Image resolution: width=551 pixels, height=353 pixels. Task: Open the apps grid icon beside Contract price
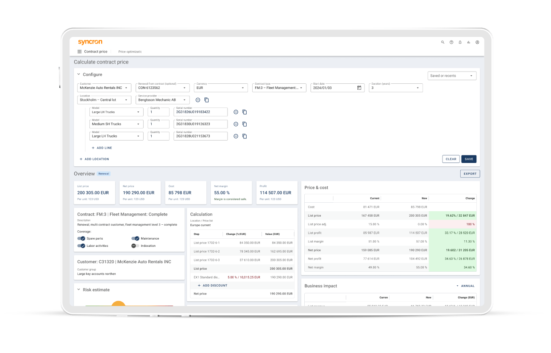(79, 51)
